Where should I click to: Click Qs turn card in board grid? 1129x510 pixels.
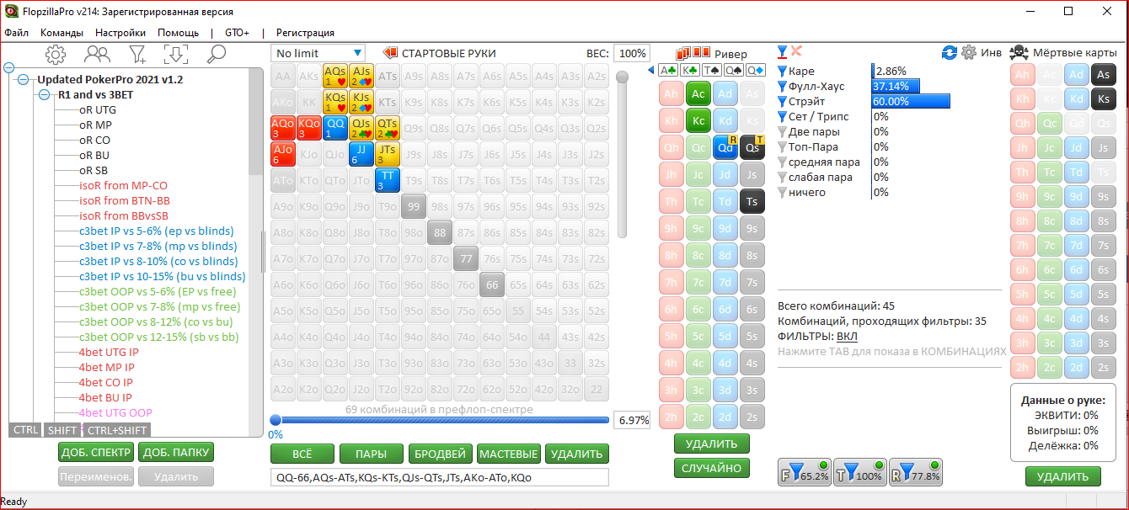point(752,147)
